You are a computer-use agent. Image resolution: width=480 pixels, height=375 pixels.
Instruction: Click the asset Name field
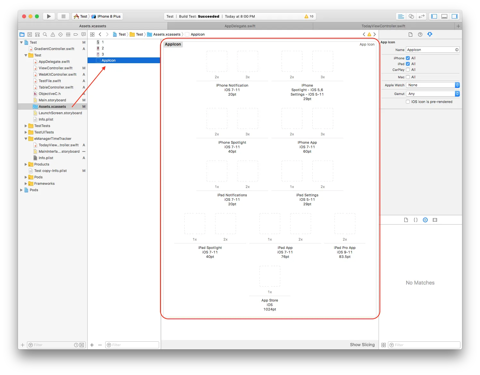[433, 50]
